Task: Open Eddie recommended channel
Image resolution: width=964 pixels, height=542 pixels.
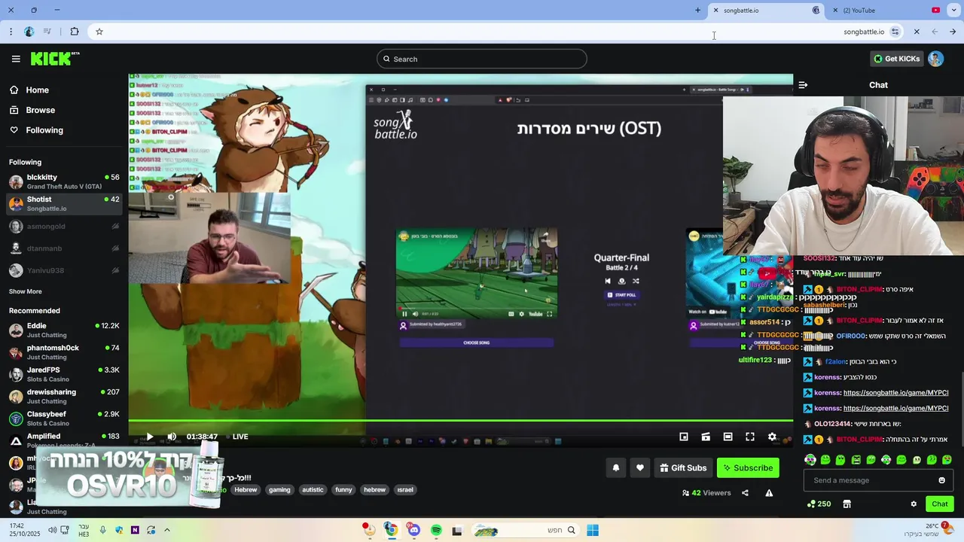Action: point(64,330)
